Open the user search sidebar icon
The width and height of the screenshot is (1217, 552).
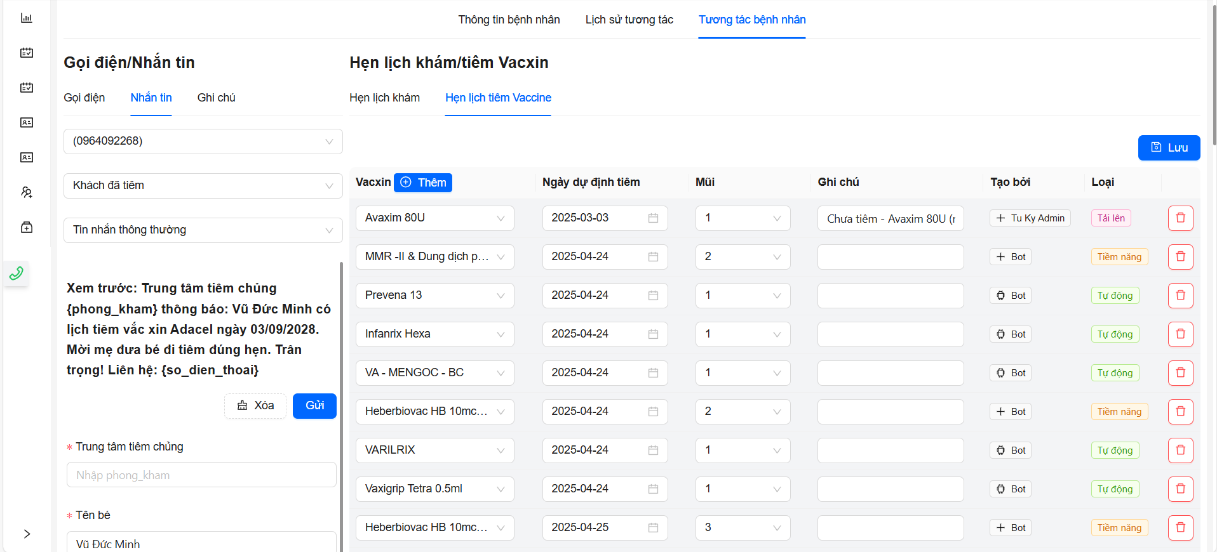(x=27, y=192)
